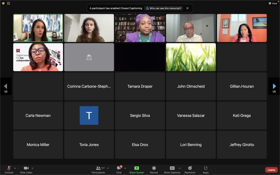The width and height of the screenshot is (280, 175).
Task: Click the grid icon beside the shield
Action: coord(8,3)
